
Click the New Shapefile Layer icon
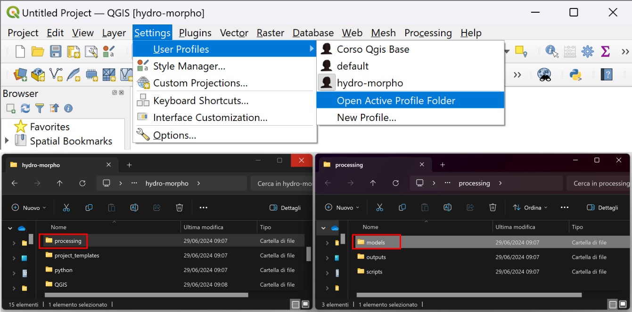[56, 74]
